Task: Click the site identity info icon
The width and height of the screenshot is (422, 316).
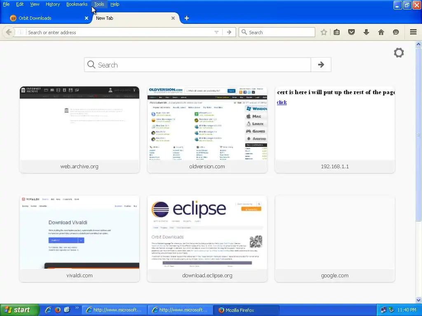Action: click(21, 32)
